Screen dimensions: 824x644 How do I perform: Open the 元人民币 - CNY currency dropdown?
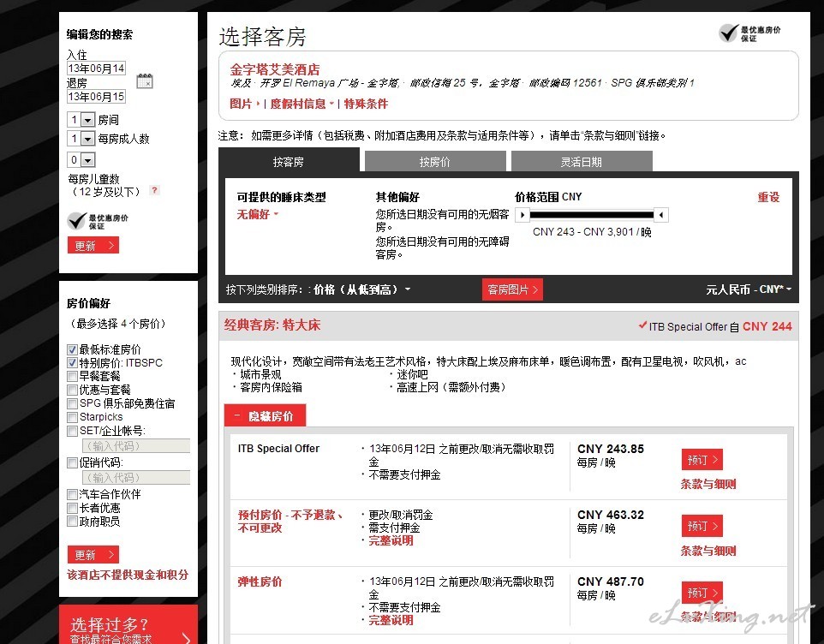click(x=749, y=289)
